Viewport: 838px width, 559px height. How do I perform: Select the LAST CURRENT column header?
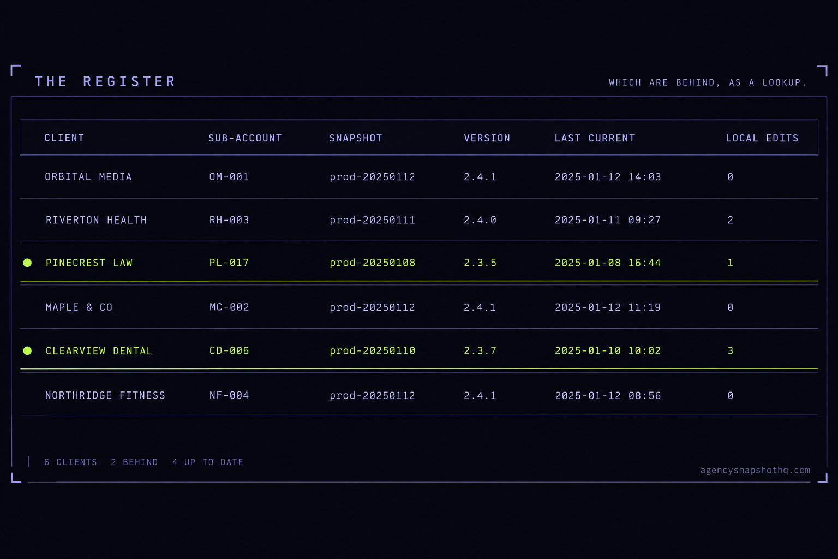point(595,138)
